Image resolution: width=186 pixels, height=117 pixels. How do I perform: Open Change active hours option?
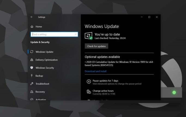pos(103,91)
